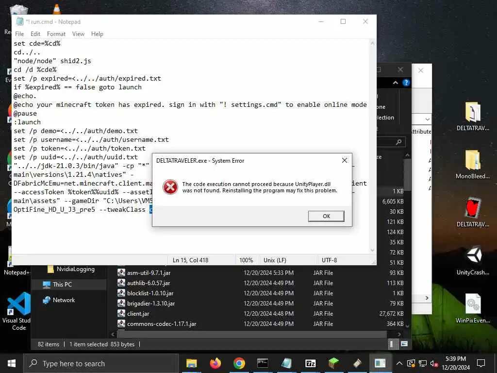Image resolution: width=497 pixels, height=373 pixels.
Task: Select authlib-6.0.57.jar in File Explorer
Action: [149, 283]
